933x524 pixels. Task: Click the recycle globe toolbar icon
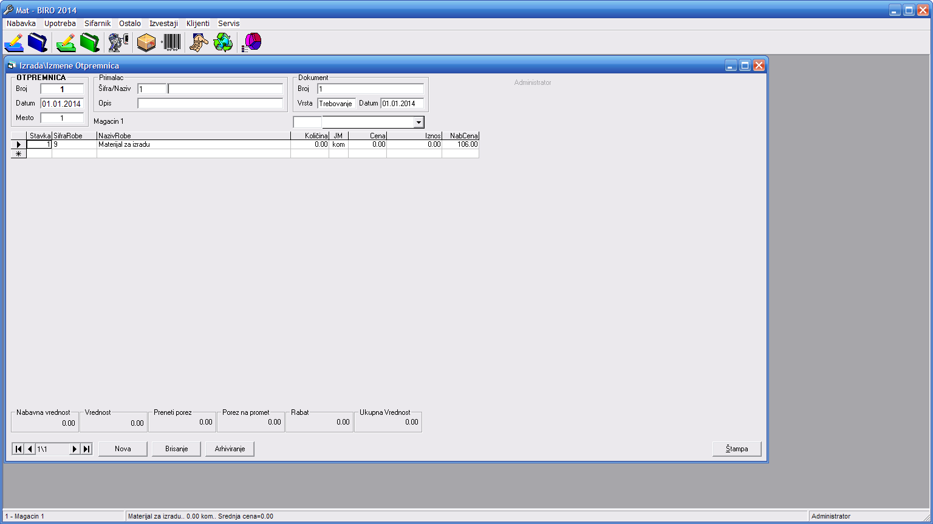click(223, 42)
